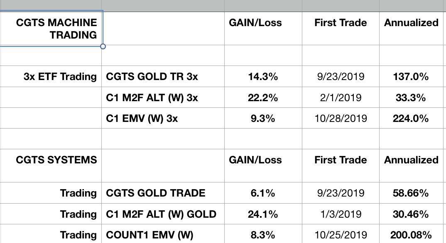Screen dimensions: 446x243
Task: Select the CGTS SYSTEMS header cell
Action: 56,160
